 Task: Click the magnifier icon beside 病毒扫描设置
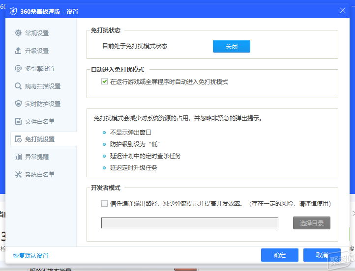tap(18, 86)
